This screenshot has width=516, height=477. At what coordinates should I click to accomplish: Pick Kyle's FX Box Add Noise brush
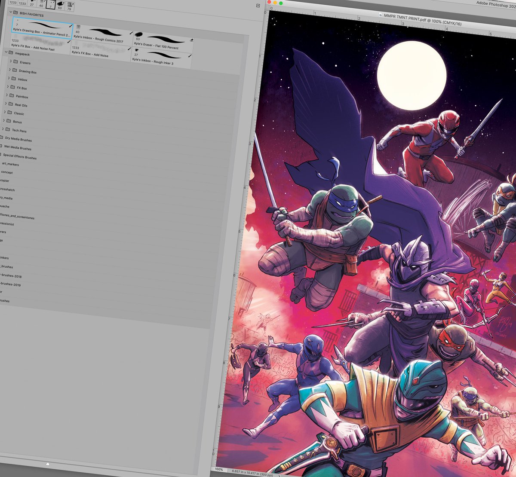coord(101,52)
